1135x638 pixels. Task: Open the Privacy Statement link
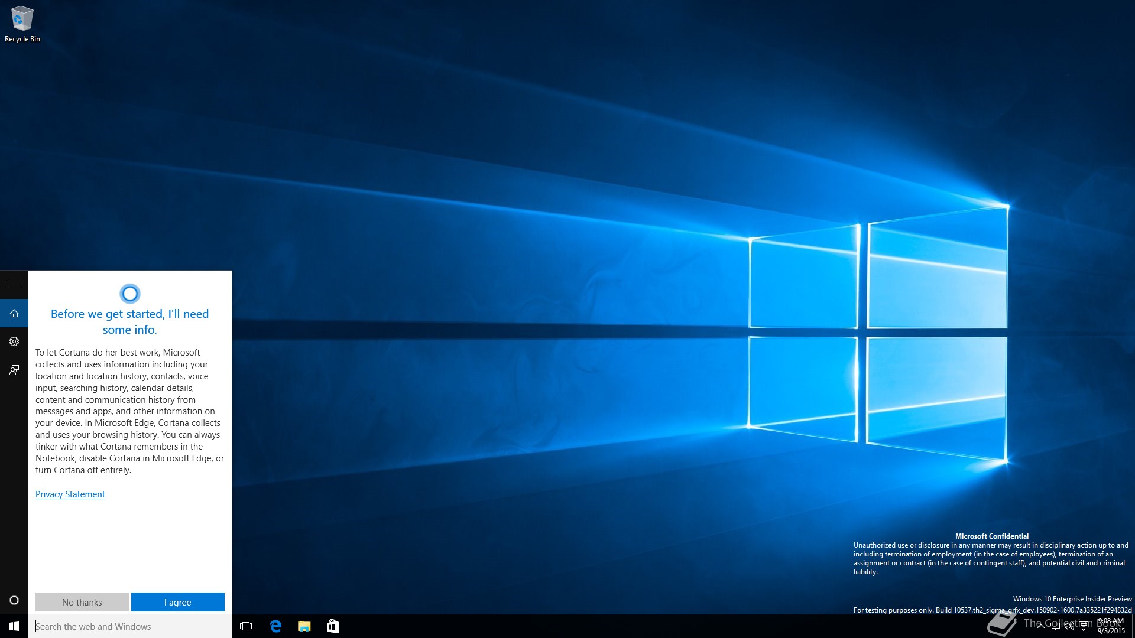(x=70, y=494)
